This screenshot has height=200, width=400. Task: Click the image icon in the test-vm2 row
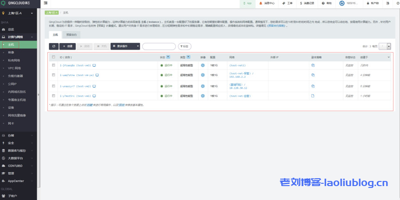[x=203, y=86]
